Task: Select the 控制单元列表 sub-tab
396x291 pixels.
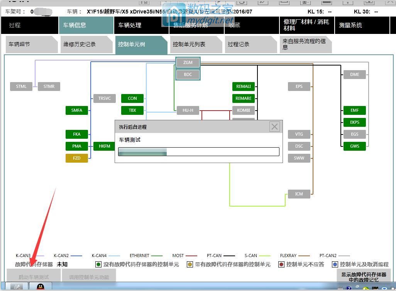Action: pyautogui.click(x=189, y=44)
